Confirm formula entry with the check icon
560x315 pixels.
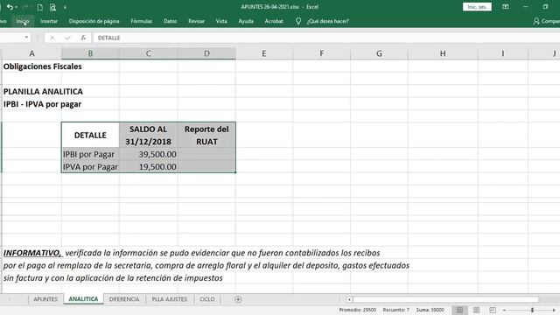67,38
